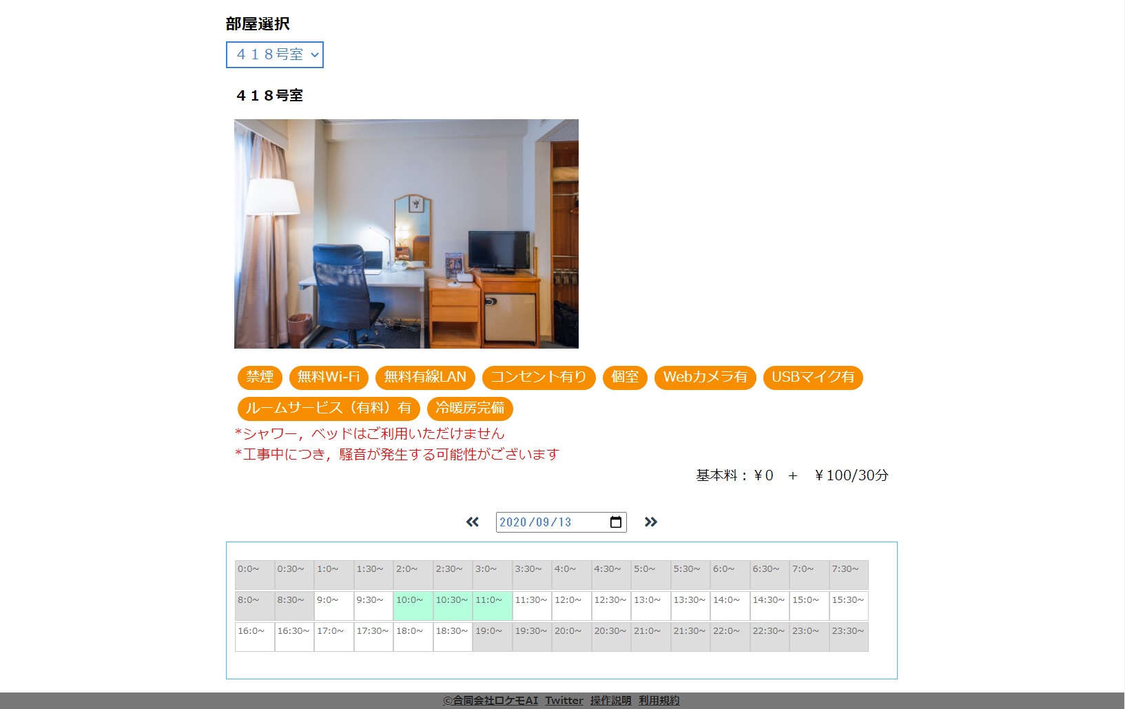Select the 11:30~ time slot
Viewport: 1125px width, 709px height.
[532, 606]
